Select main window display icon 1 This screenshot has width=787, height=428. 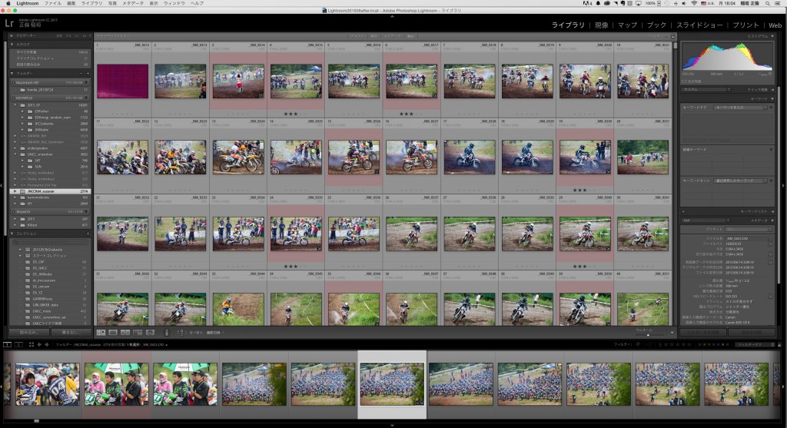coord(7,345)
